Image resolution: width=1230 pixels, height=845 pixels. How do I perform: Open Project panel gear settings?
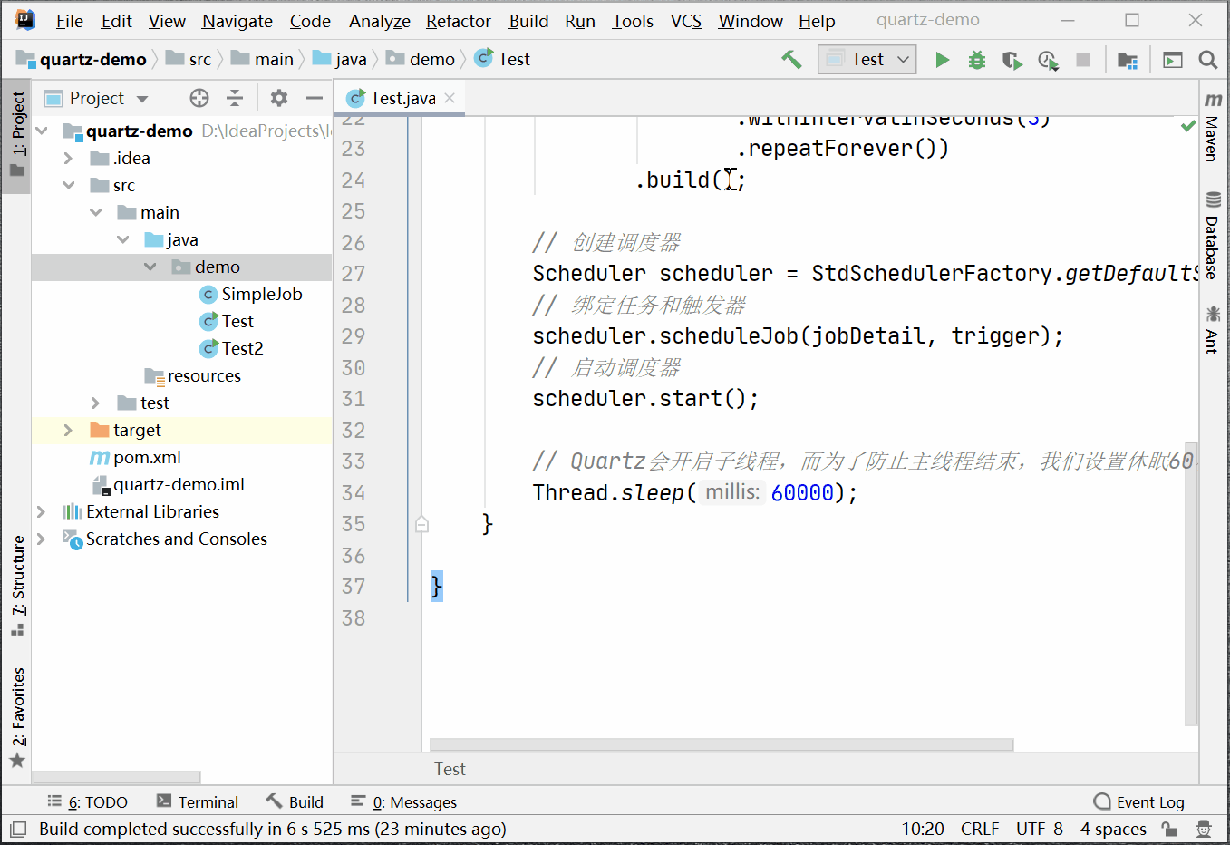coord(279,98)
